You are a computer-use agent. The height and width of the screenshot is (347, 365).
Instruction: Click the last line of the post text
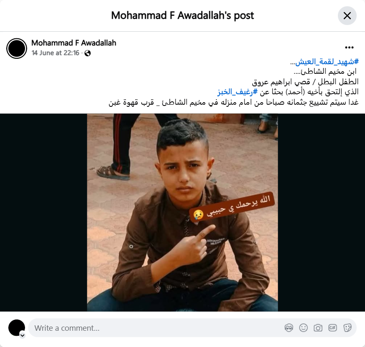point(234,102)
